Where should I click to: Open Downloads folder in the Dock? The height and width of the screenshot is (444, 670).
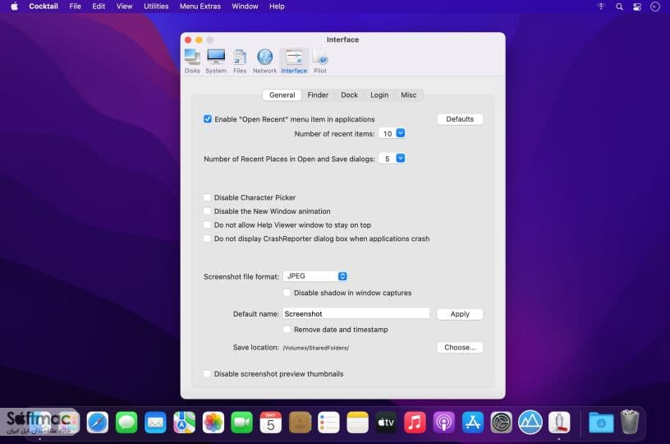(601, 423)
